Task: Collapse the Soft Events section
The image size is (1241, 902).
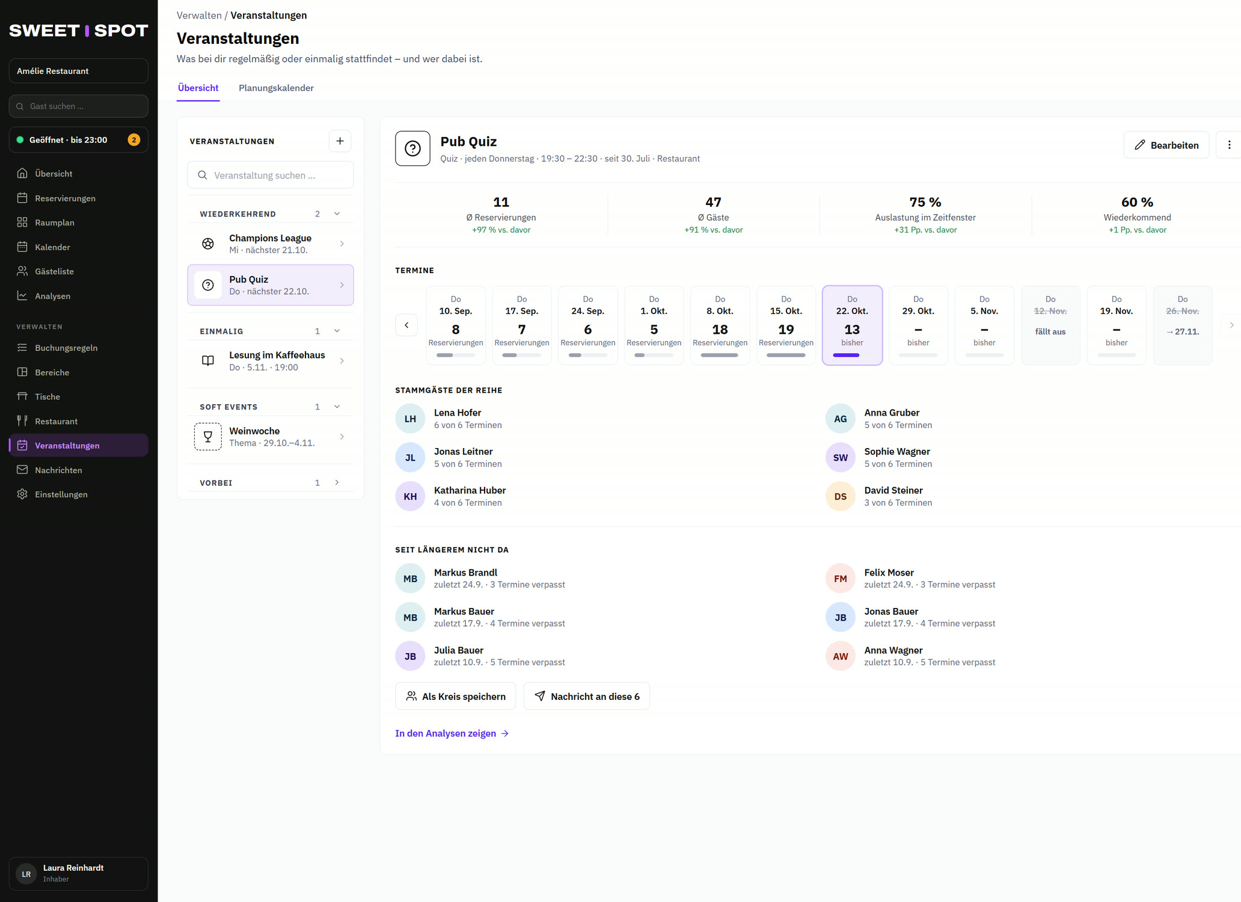Action: (x=337, y=407)
